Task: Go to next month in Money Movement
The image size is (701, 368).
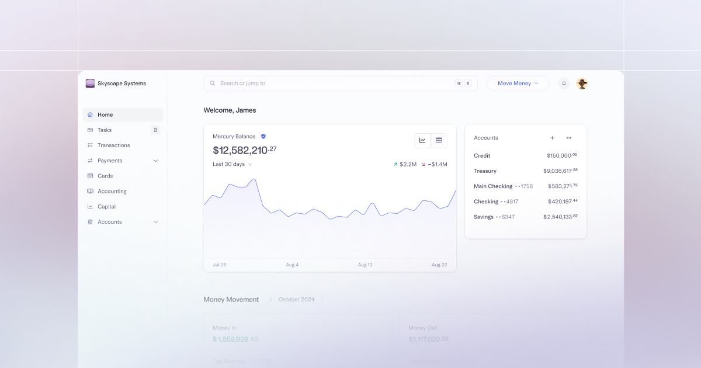Action: pos(322,300)
